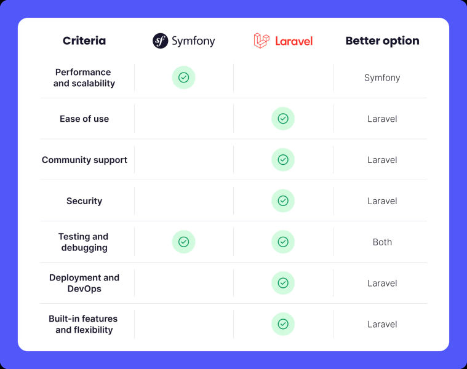Click the Symfony logo in the header
Image resolution: width=467 pixels, height=369 pixels.
[x=183, y=41]
